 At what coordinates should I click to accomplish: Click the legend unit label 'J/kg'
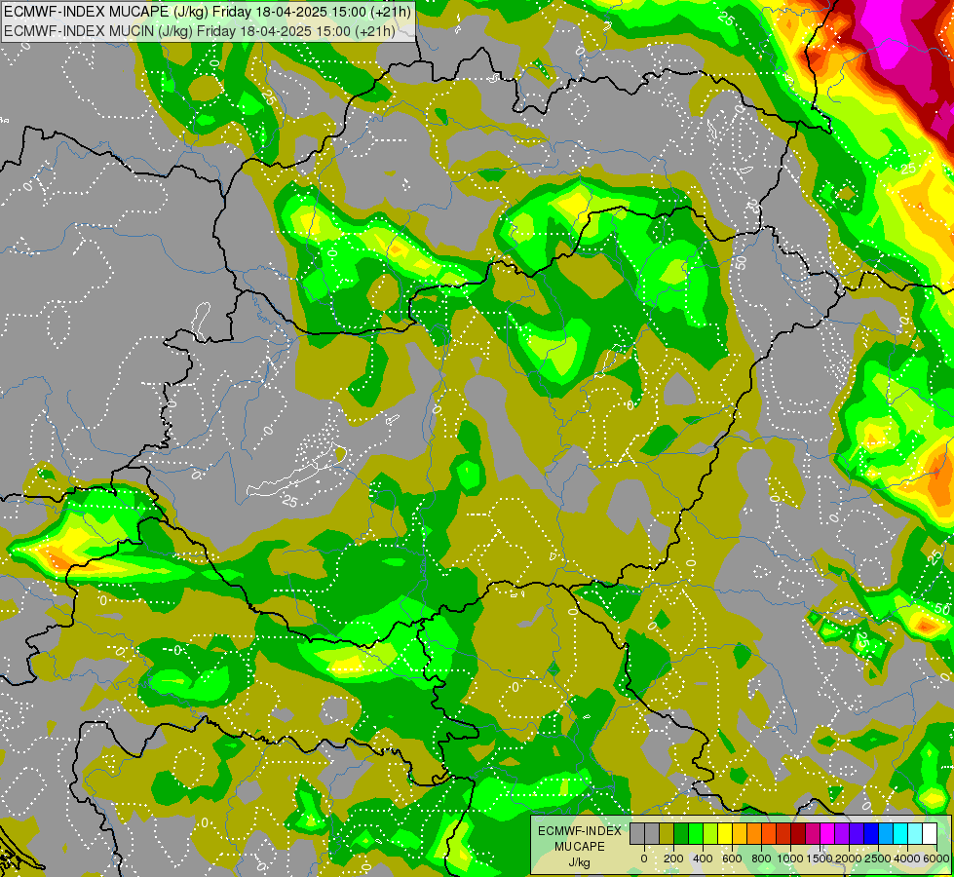(x=579, y=863)
